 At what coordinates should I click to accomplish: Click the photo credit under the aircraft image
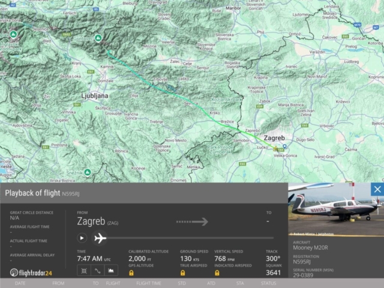pyautogui.click(x=311, y=234)
